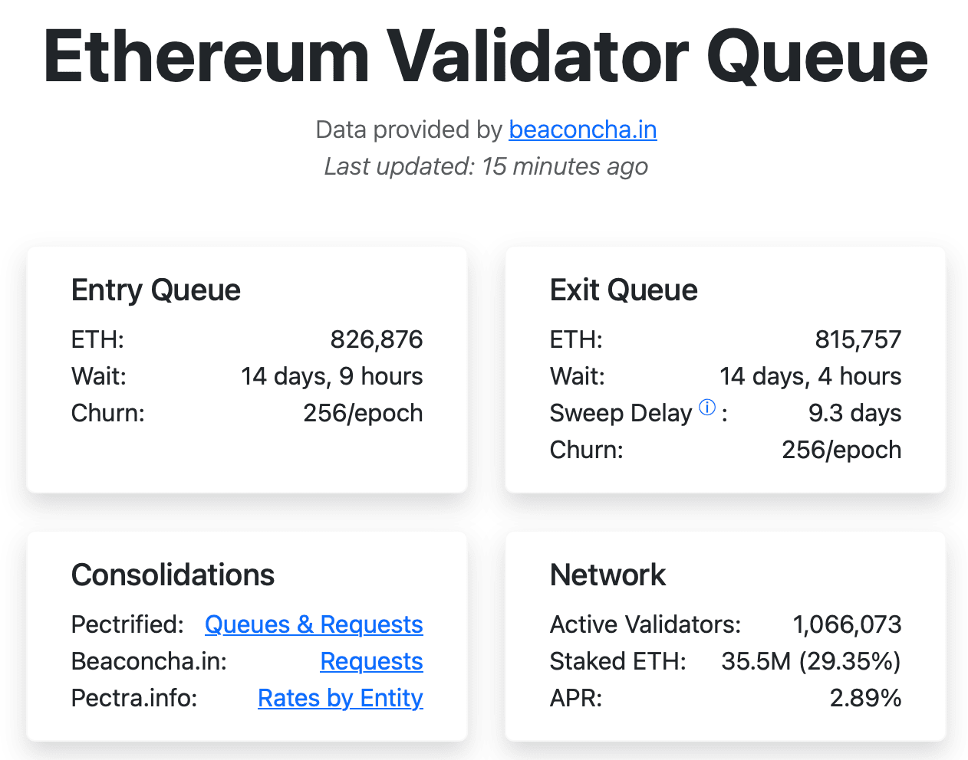Image resolution: width=968 pixels, height=760 pixels.
Task: Click the Sweep Delay info icon
Action: (707, 408)
